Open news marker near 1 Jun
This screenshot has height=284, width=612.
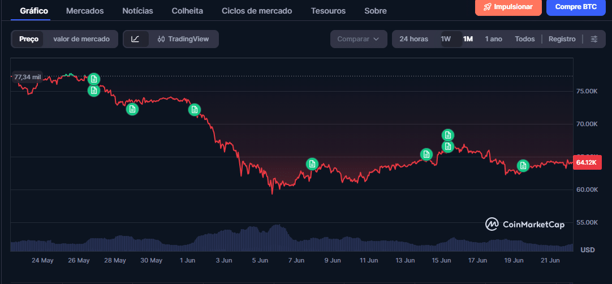195,110
